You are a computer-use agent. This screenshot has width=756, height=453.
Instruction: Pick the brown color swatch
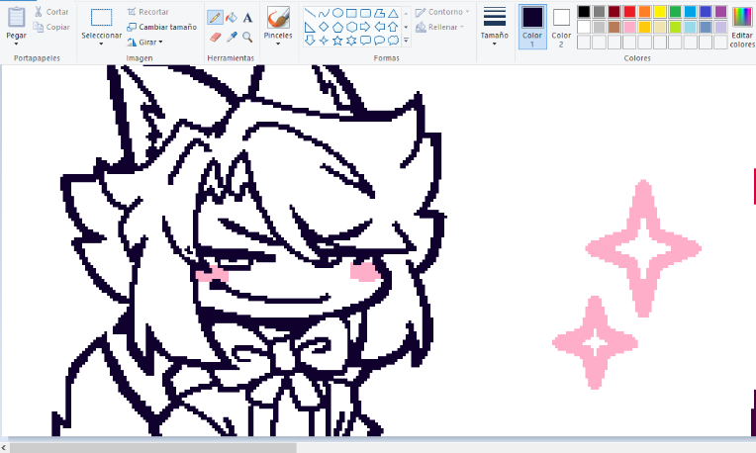[x=614, y=27]
